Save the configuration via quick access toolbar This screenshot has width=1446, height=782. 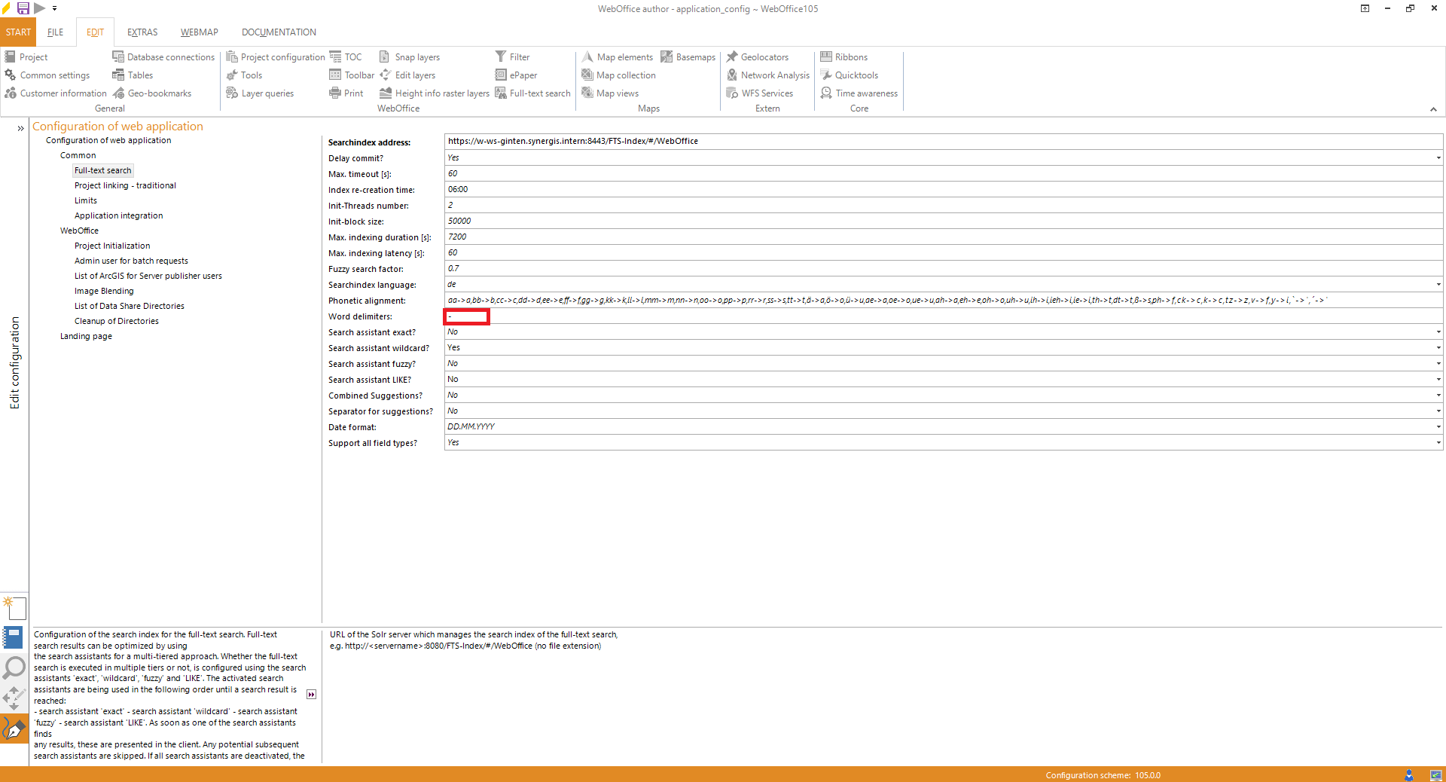[23, 8]
